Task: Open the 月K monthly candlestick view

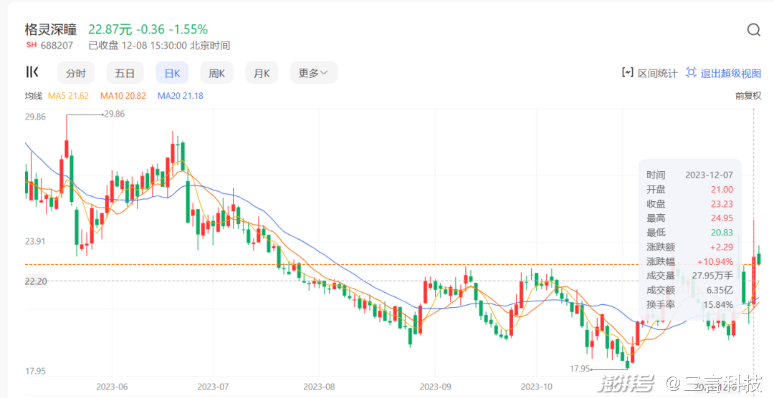Action: 262,73
